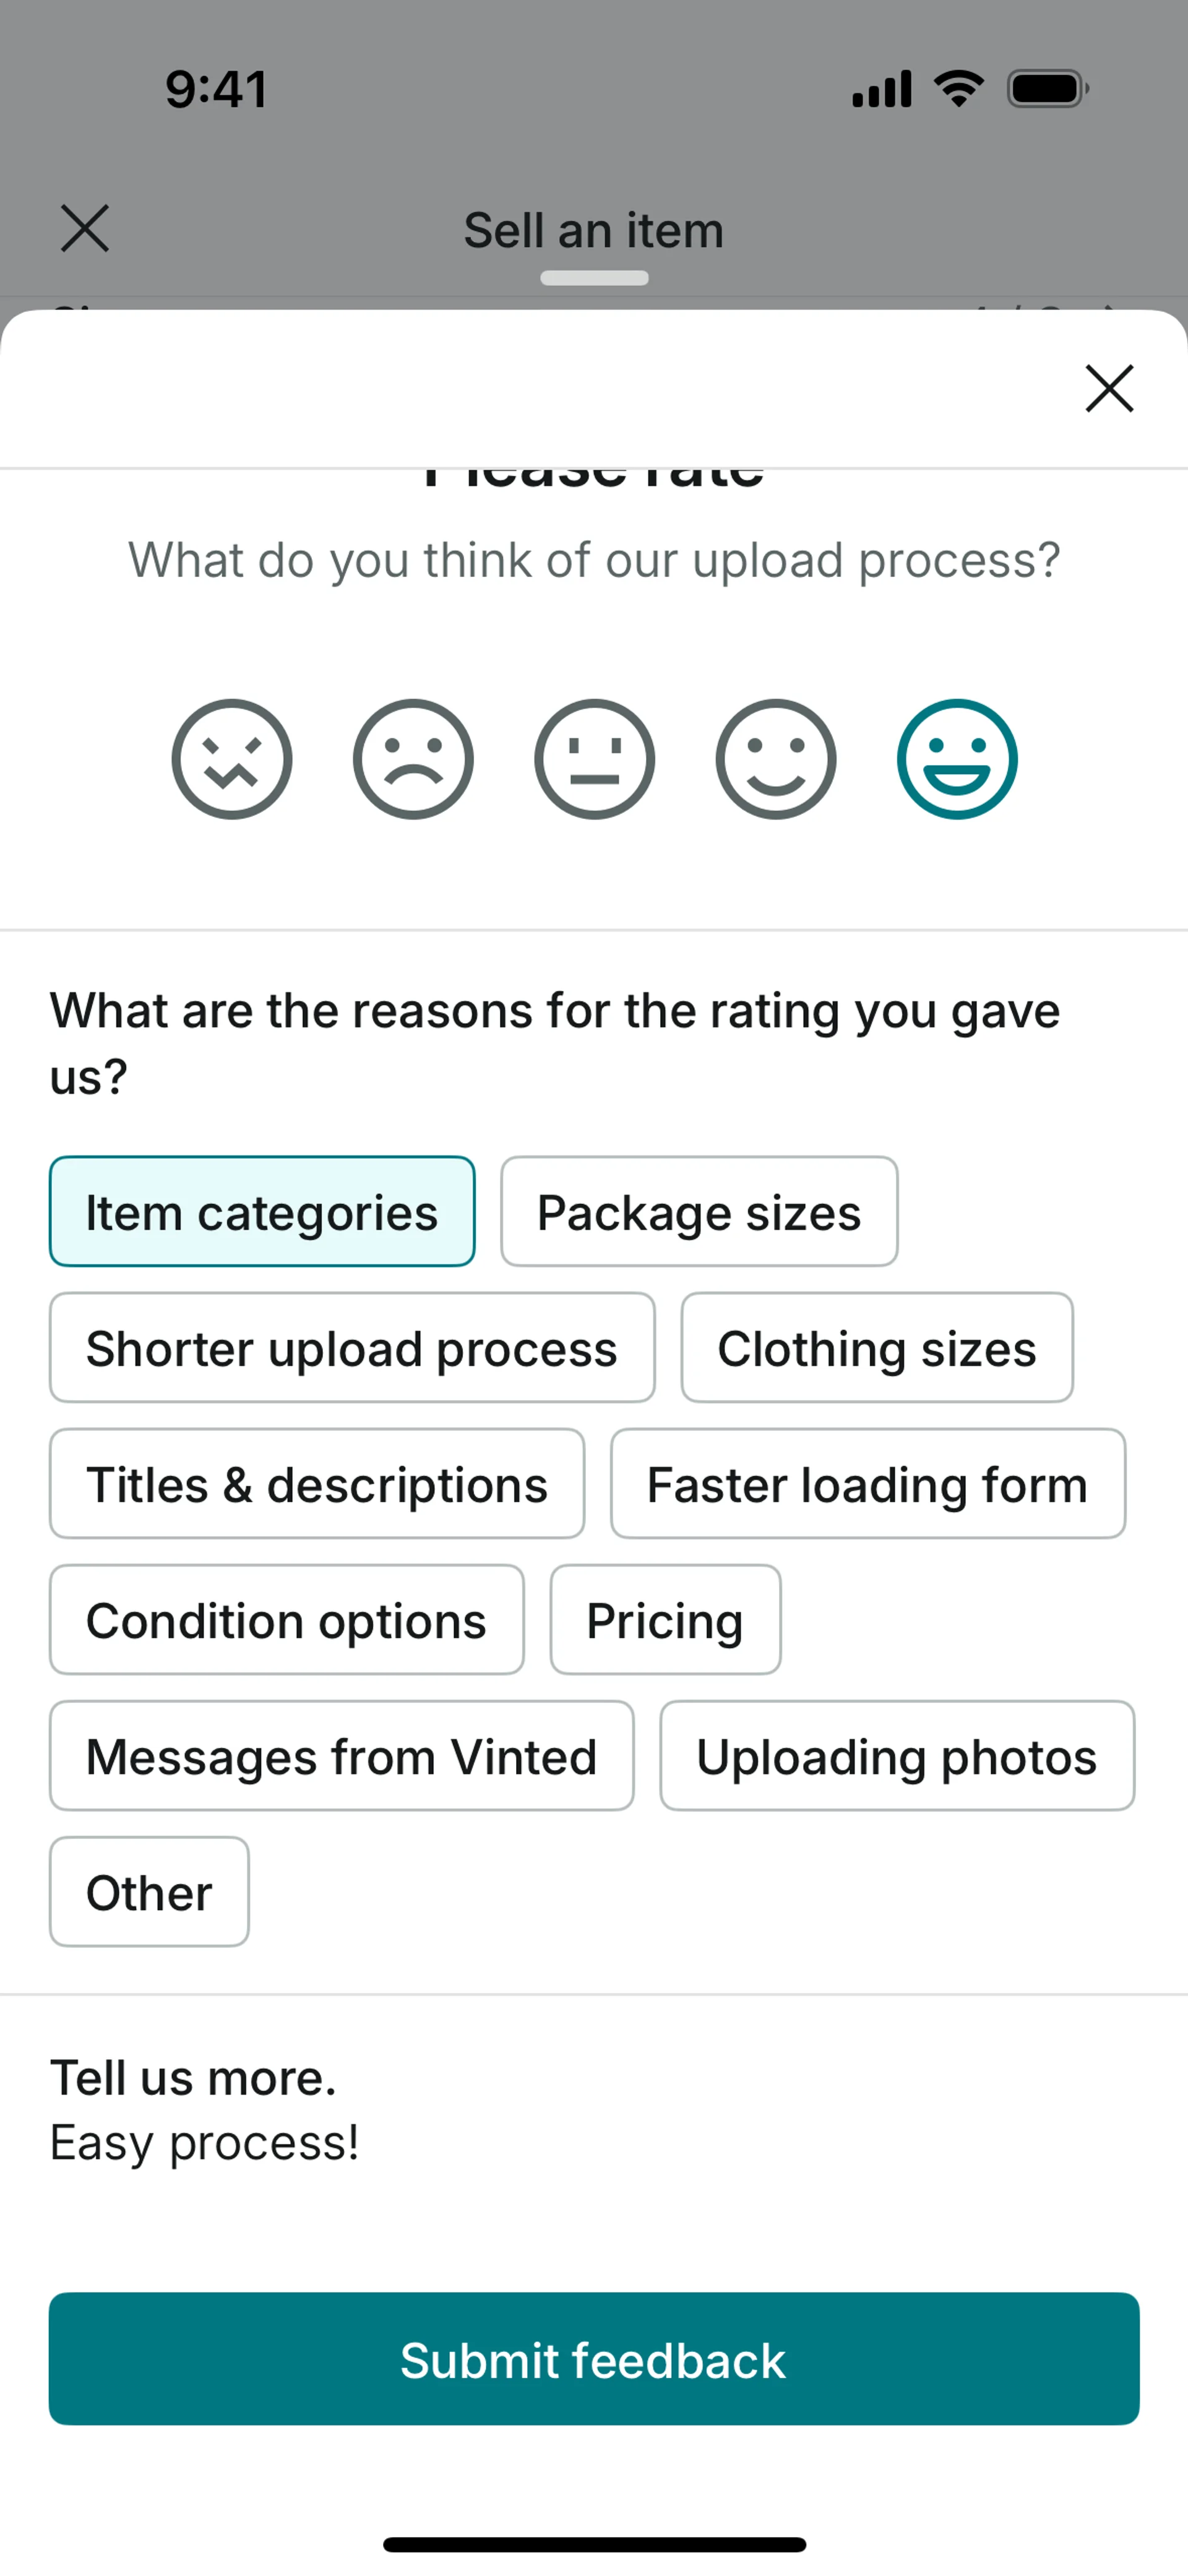1188x2576 pixels.
Task: Select the Faster loading form reason
Action: (868, 1484)
